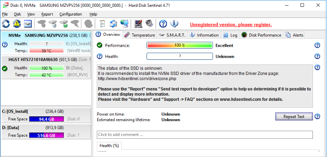Click green check icon beside Performance label
Image resolution: width=328 pixels, height=157 pixels.
[100, 45]
